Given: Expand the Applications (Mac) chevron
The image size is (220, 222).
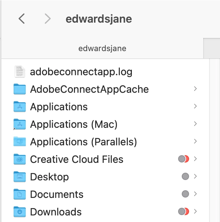Looking at the screenshot, I should (x=195, y=124).
